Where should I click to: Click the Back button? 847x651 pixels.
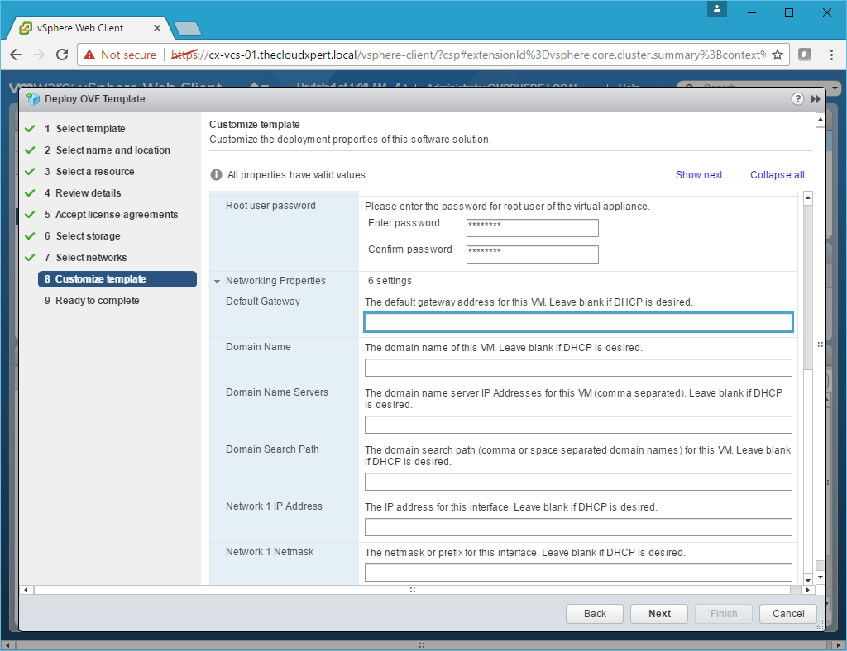(595, 614)
